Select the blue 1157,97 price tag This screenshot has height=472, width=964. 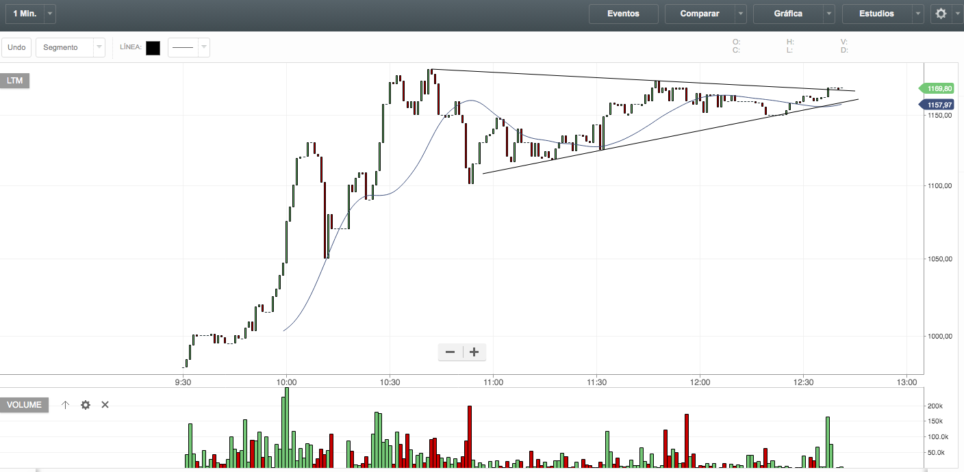click(x=935, y=105)
